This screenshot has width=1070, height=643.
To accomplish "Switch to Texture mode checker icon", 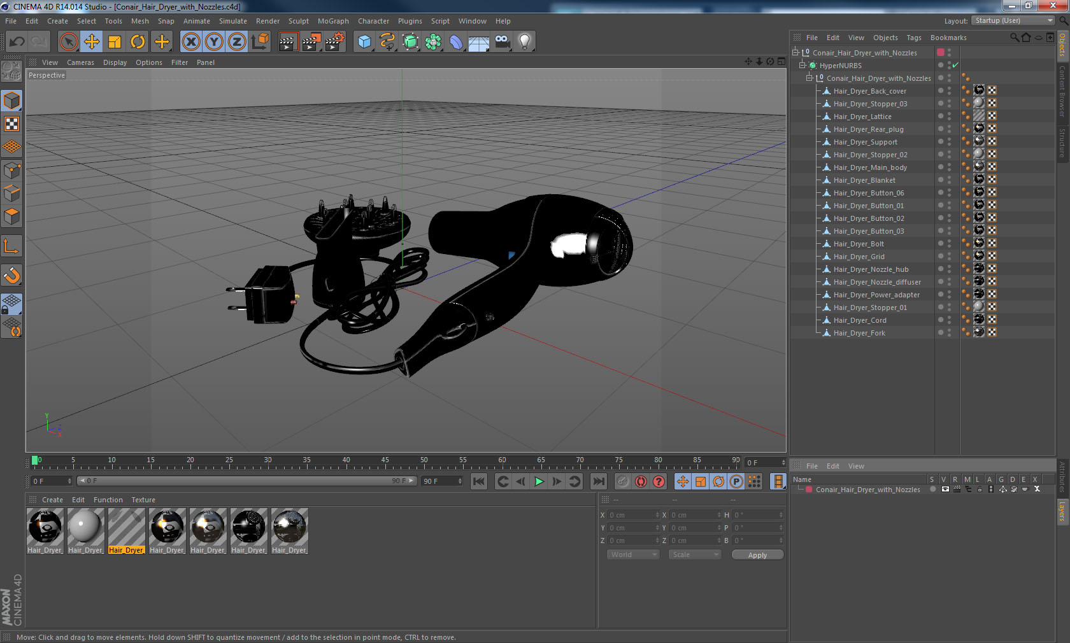I will click(x=11, y=124).
